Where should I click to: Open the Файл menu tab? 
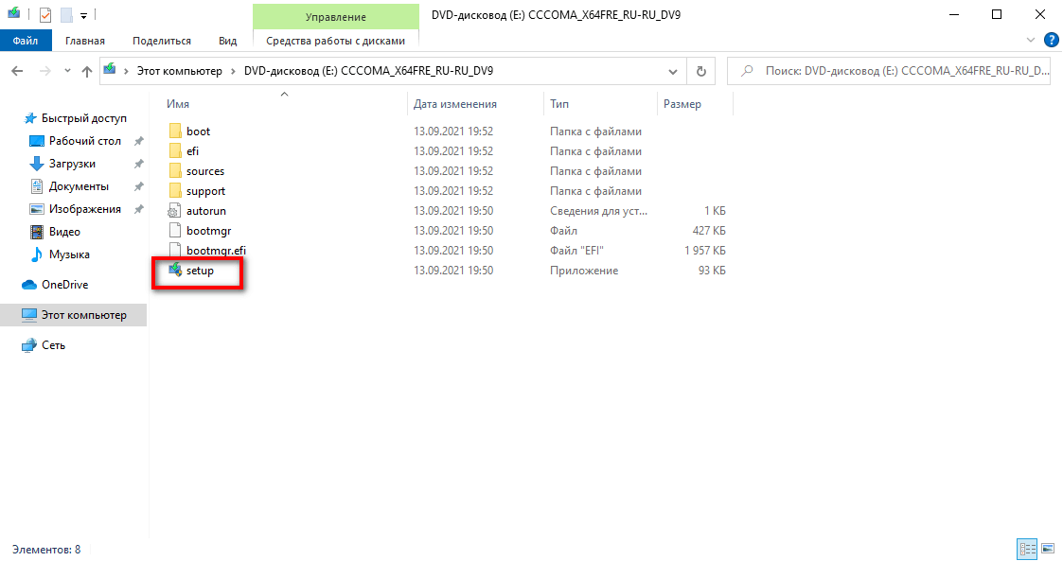[x=25, y=41]
